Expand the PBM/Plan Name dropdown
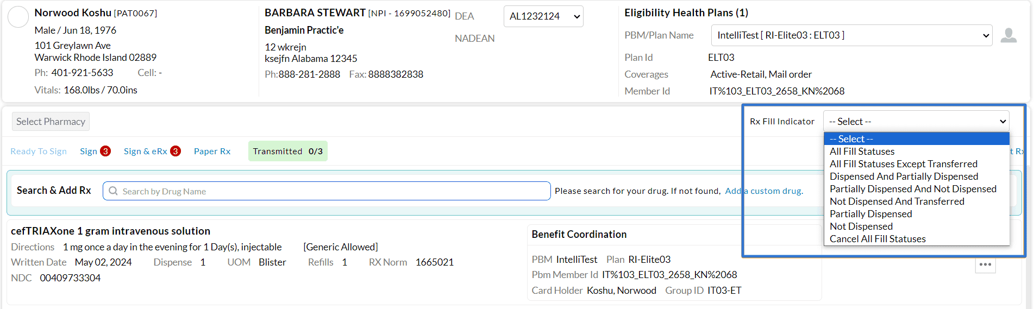This screenshot has width=1034, height=309. tap(851, 35)
